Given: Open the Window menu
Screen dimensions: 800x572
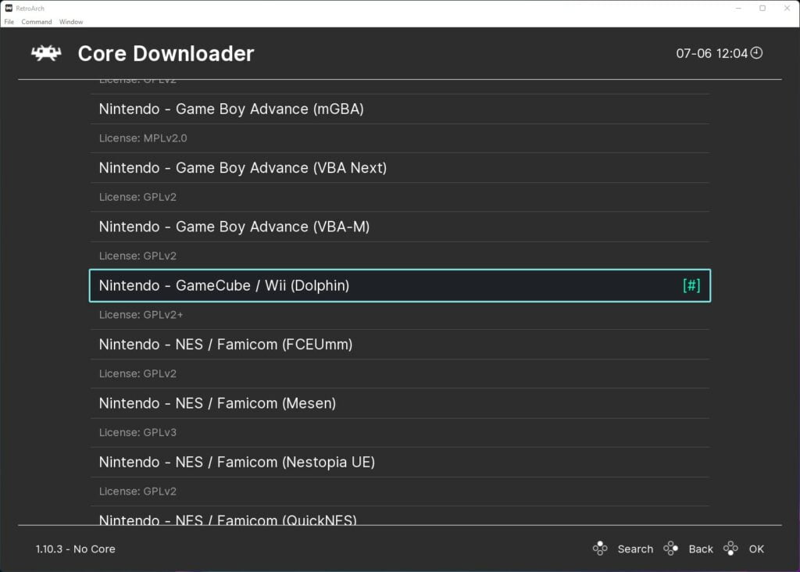Looking at the screenshot, I should 71,22.
